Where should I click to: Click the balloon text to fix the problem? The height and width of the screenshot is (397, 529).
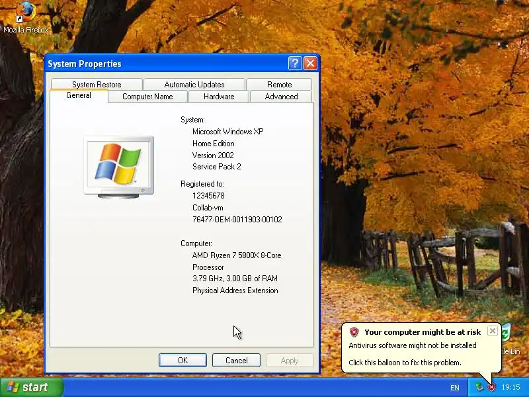405,363
